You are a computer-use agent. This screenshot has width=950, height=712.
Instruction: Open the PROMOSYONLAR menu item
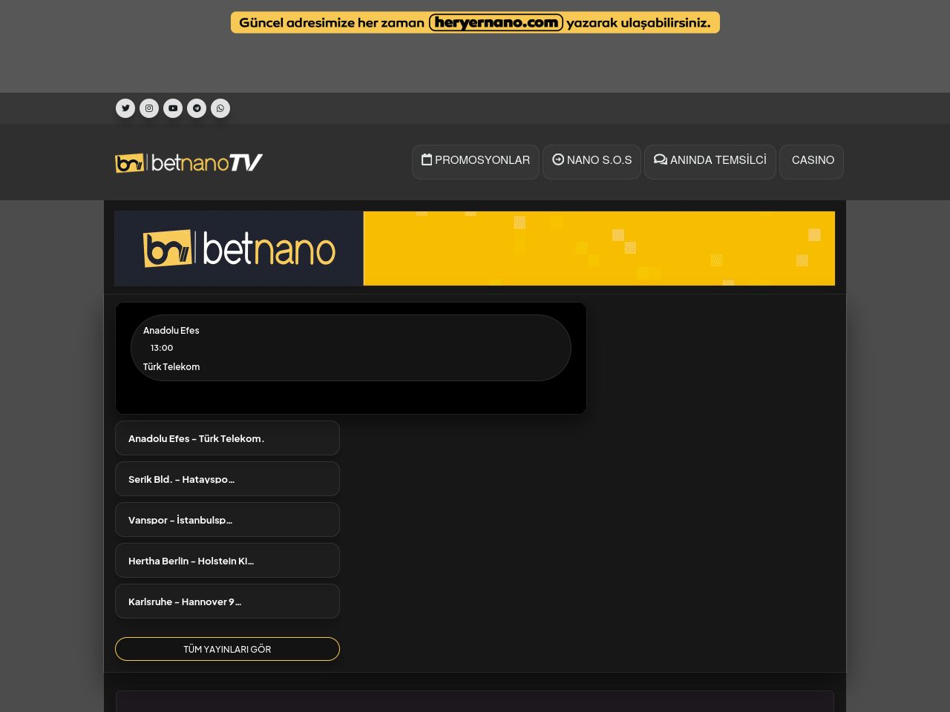coord(476,162)
